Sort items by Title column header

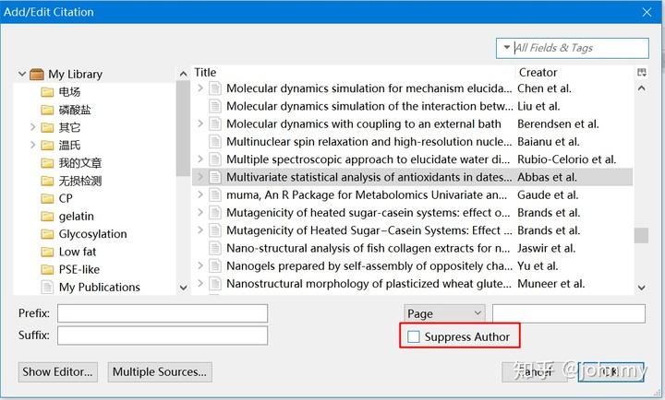click(354, 73)
